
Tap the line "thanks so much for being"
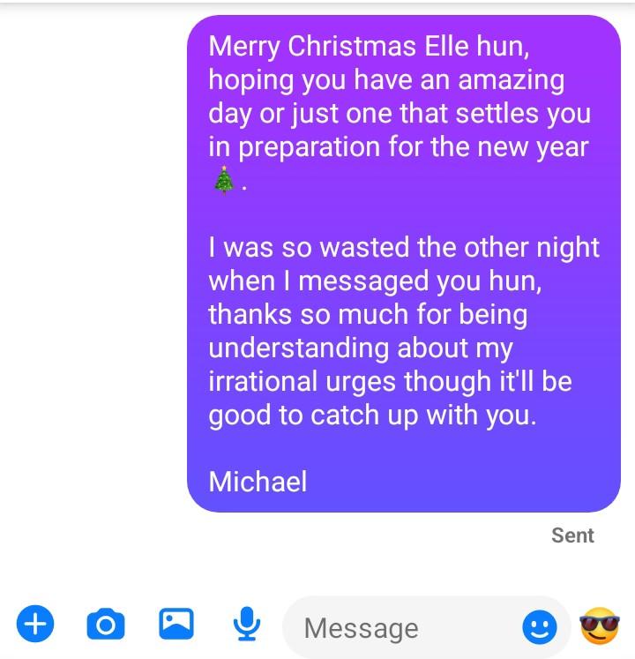tap(368, 314)
